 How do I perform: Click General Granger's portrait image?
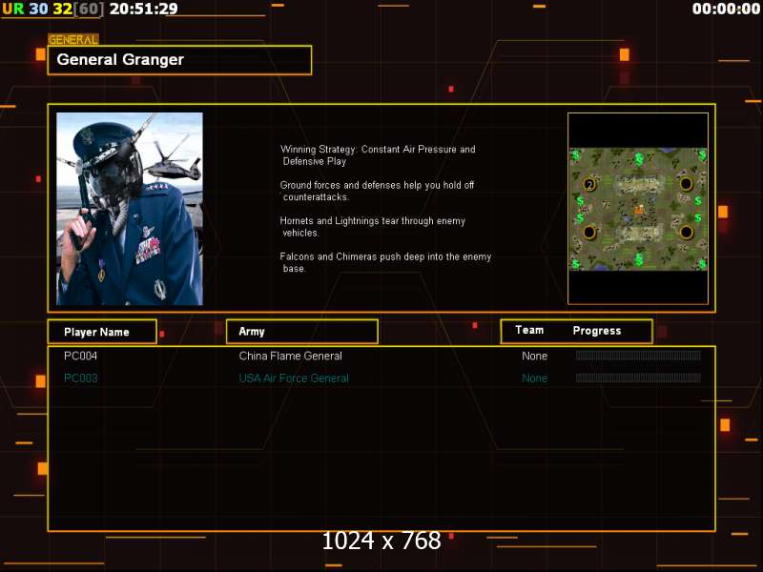pos(130,209)
